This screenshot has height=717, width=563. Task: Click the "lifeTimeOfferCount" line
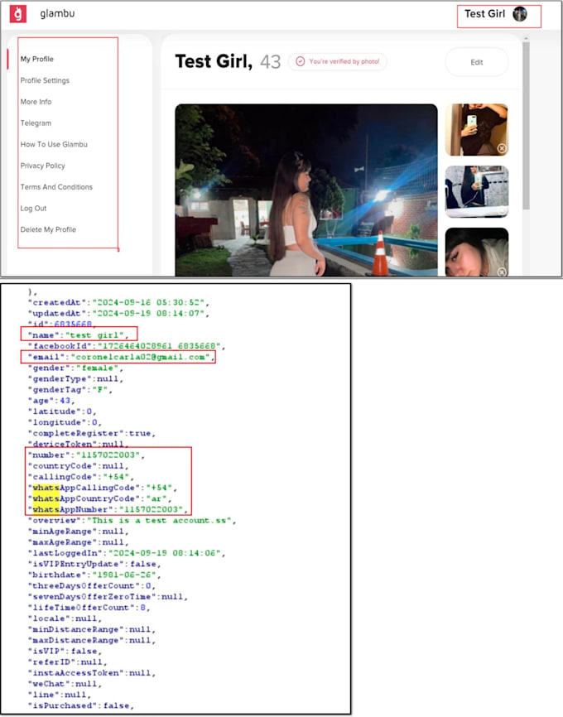click(89, 608)
